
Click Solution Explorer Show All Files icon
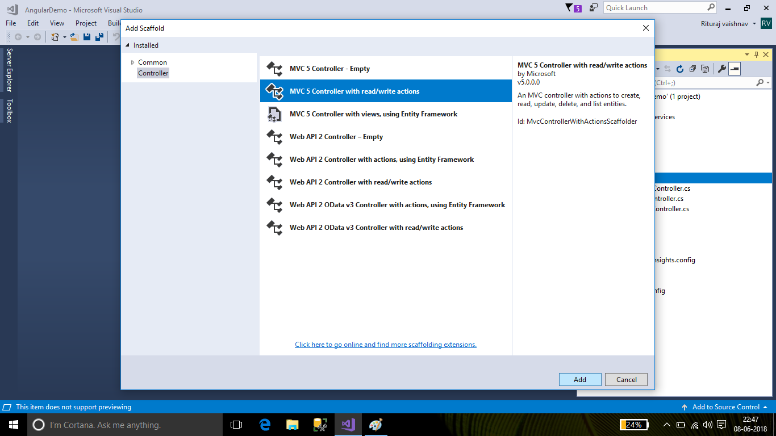[705, 69]
